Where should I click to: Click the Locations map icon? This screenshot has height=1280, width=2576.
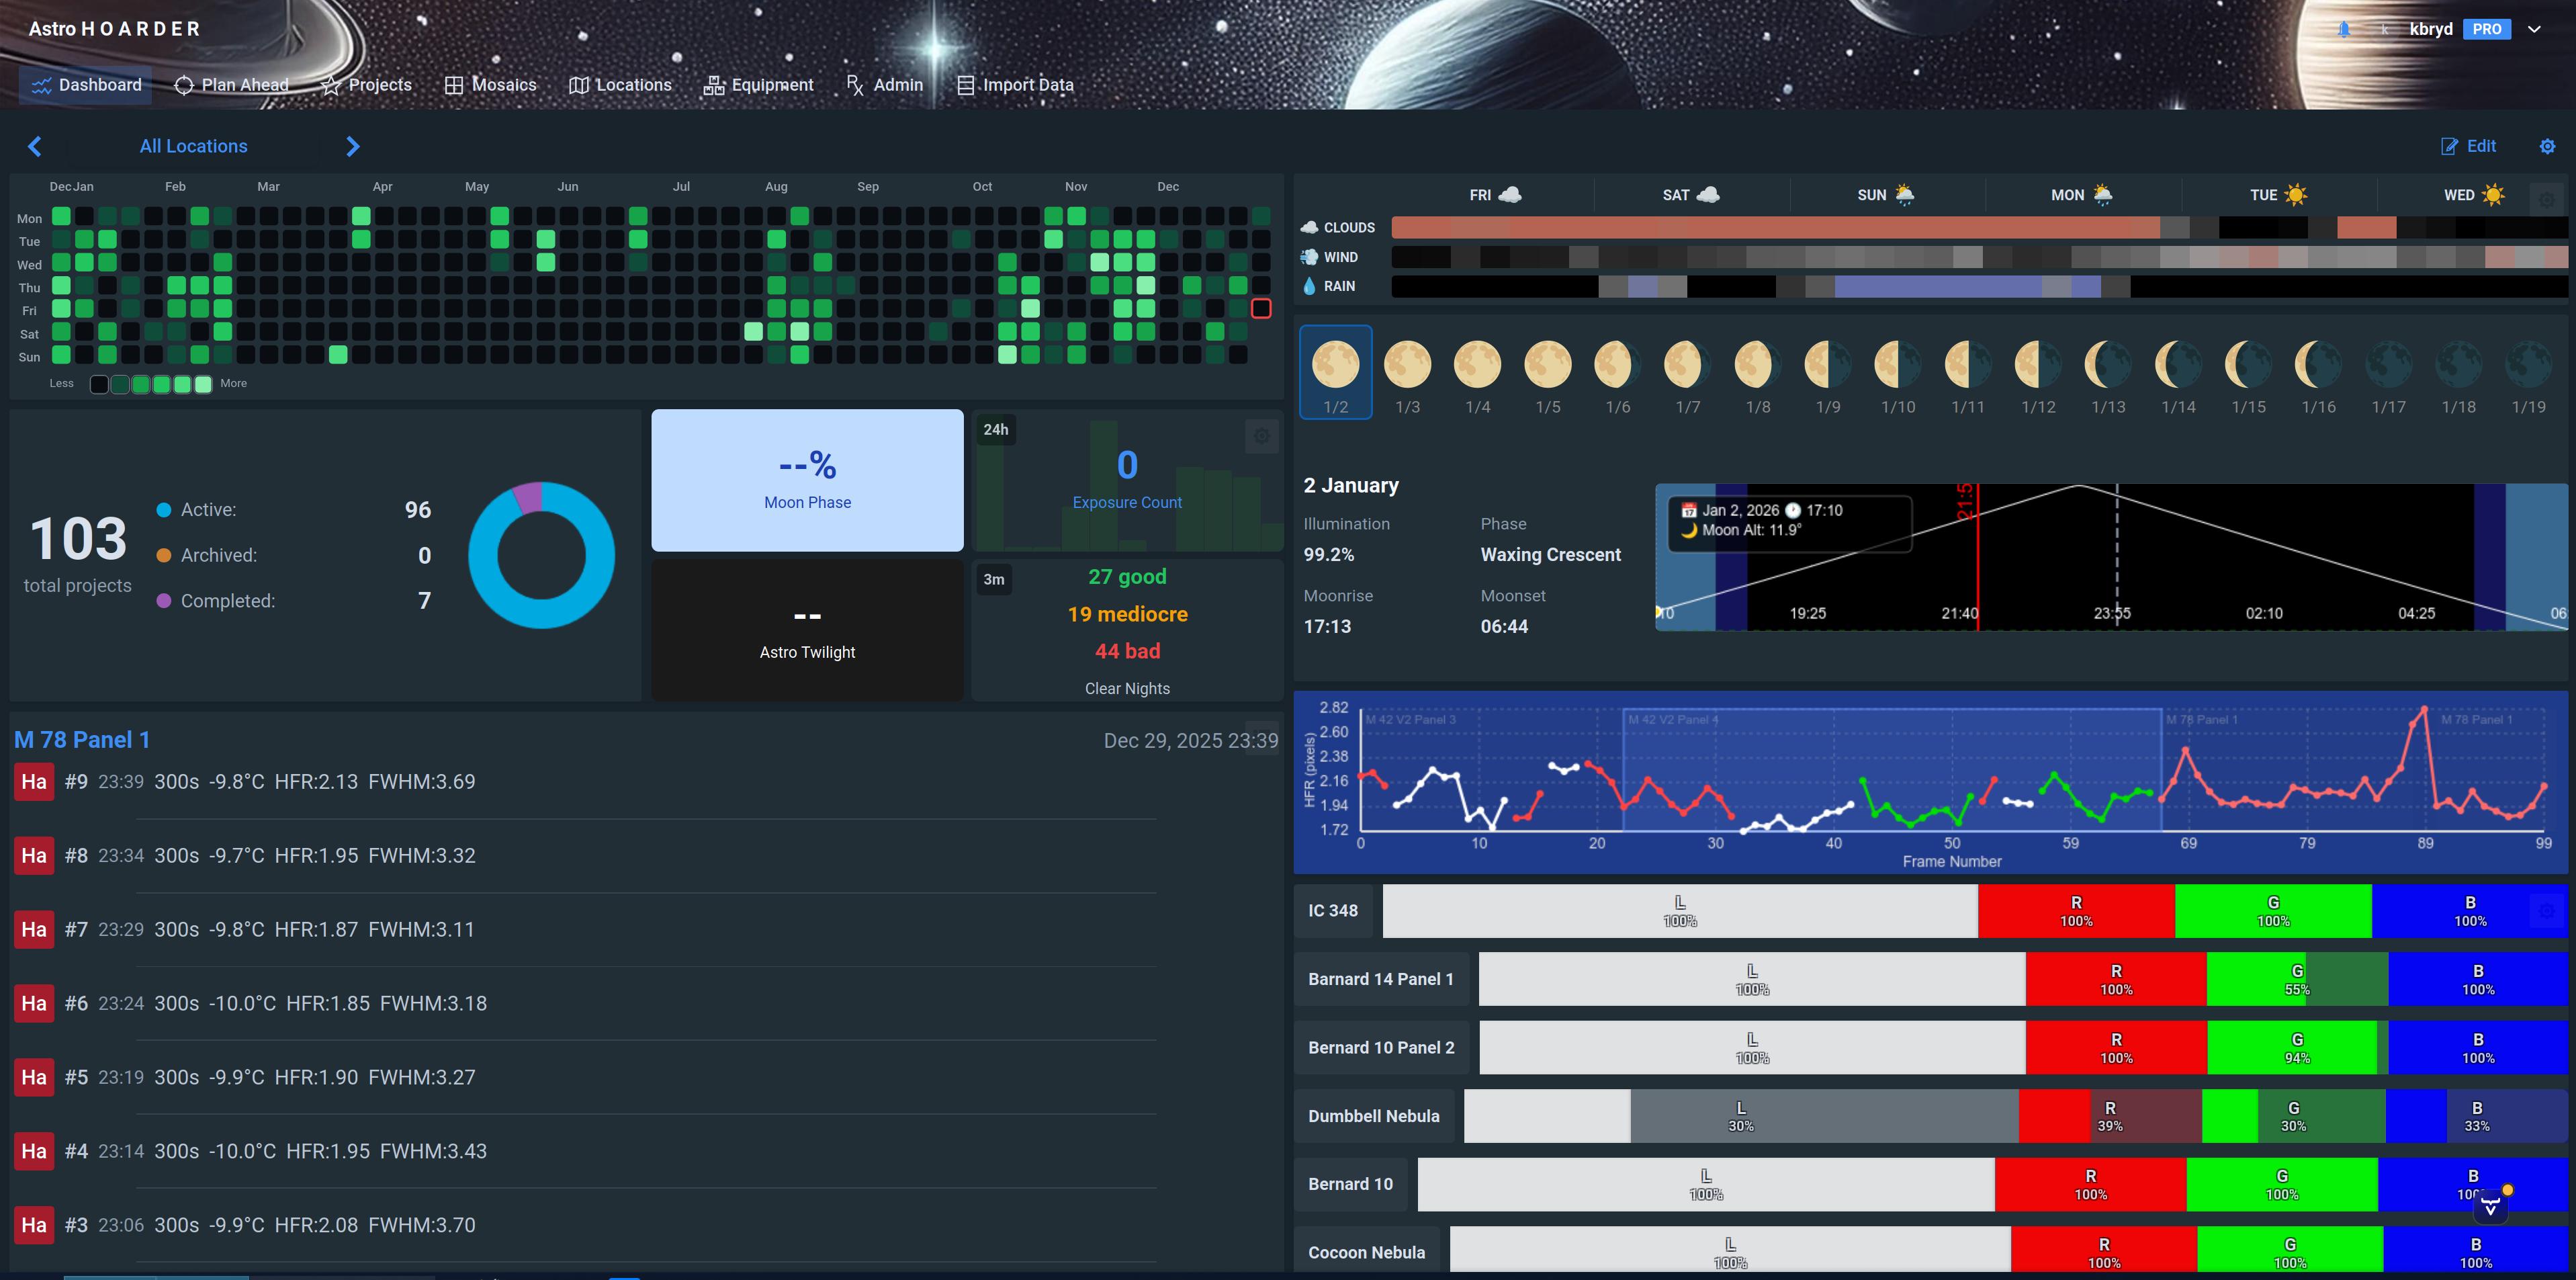pos(580,85)
